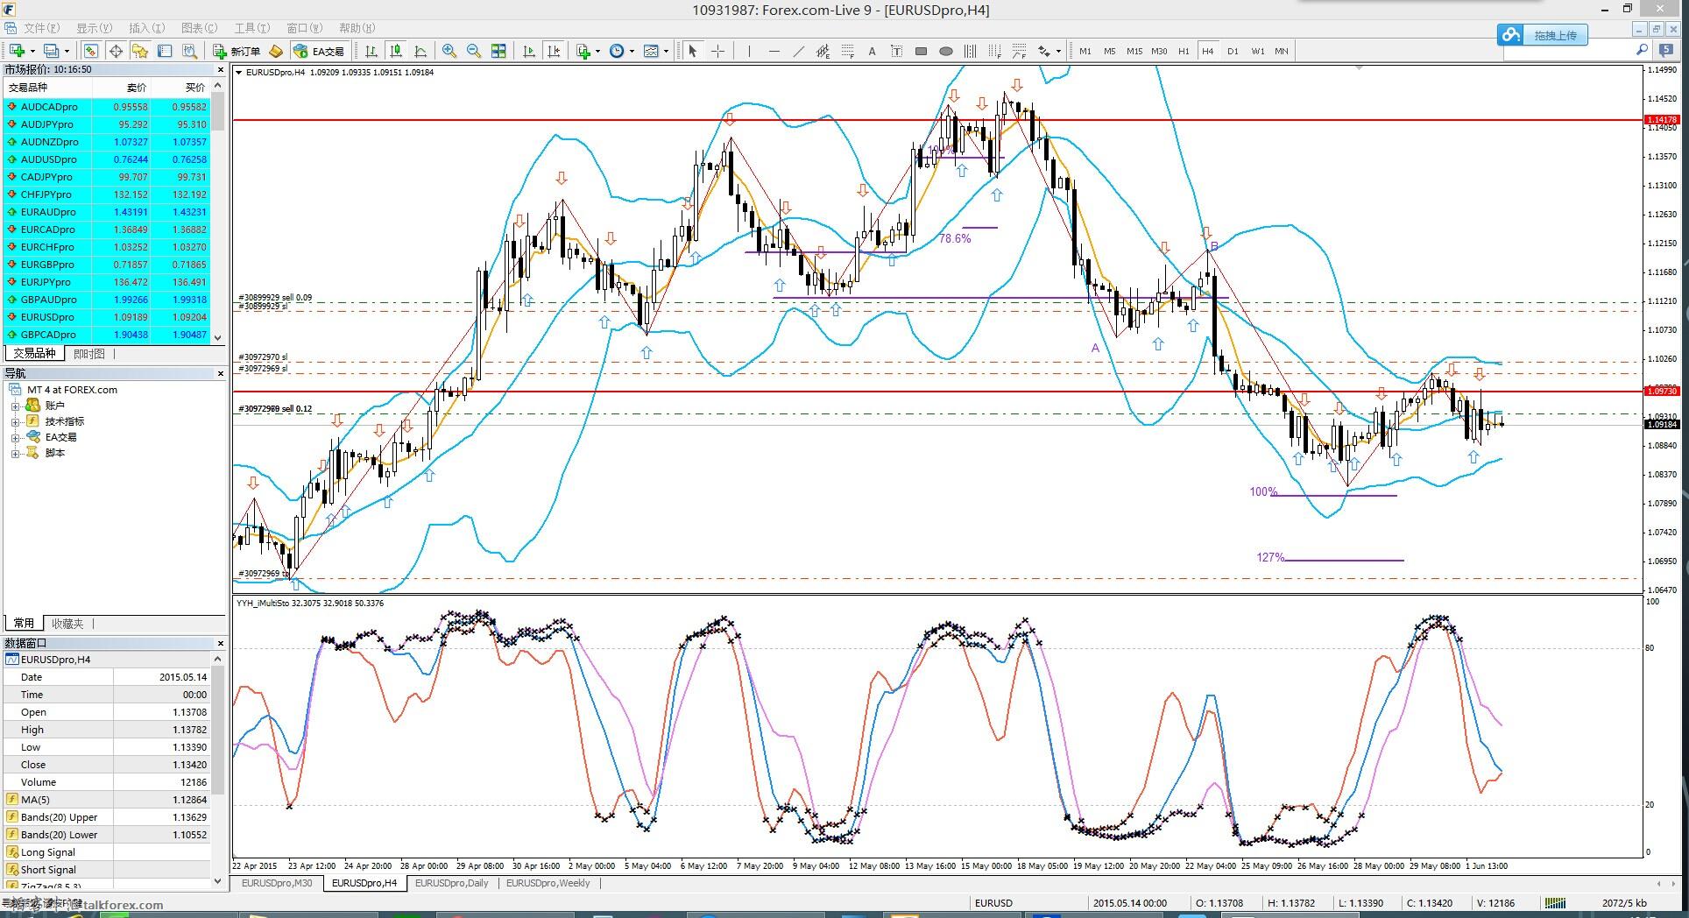Open the Strategy Tester magnifier icon

(188, 51)
